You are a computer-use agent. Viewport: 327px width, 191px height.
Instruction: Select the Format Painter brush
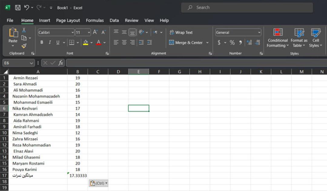pyautogui.click(x=24, y=46)
